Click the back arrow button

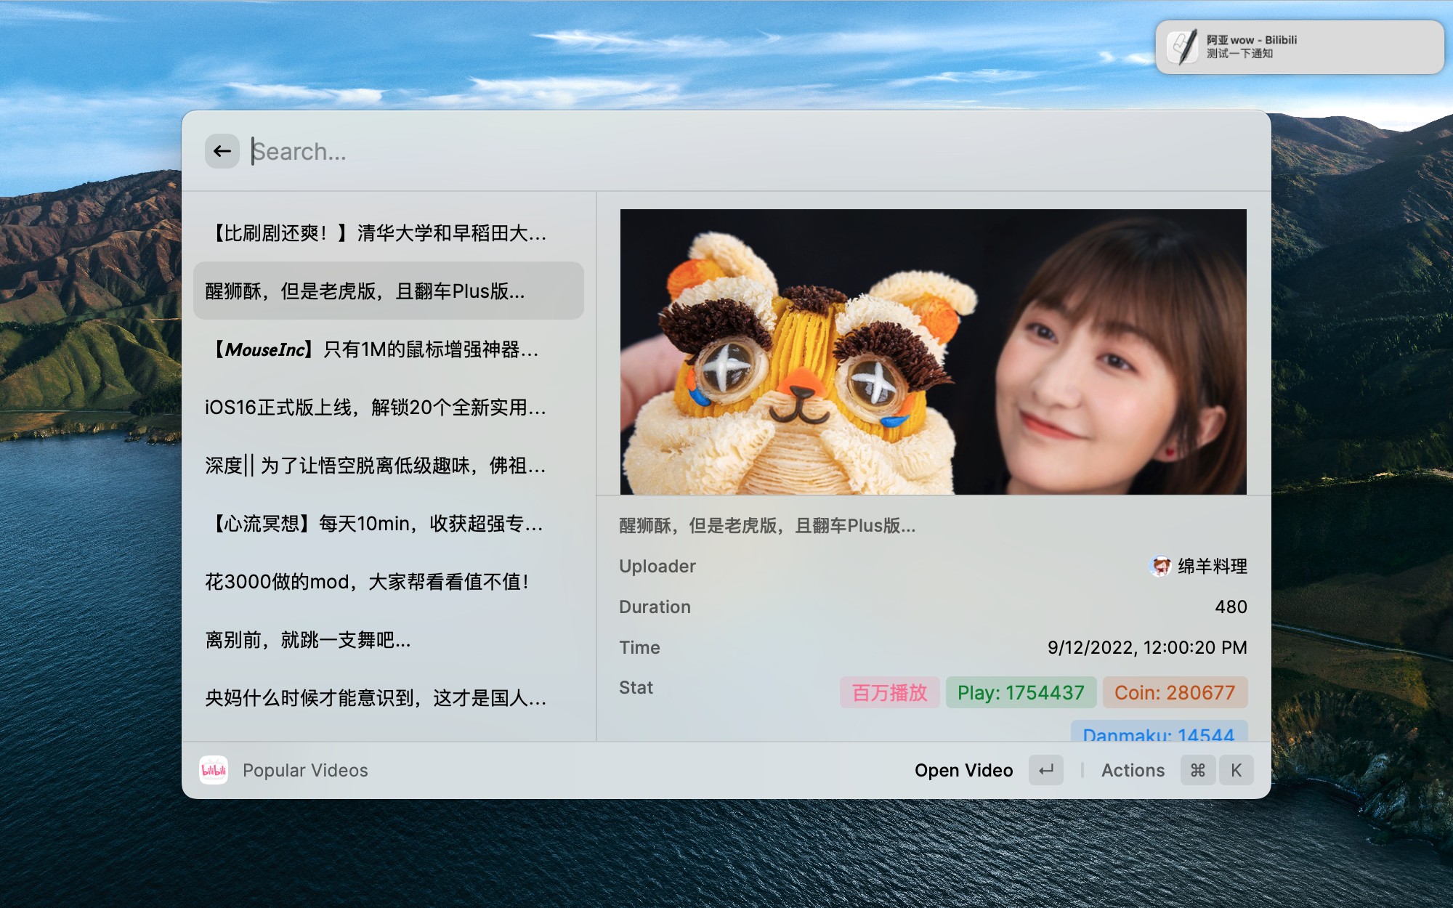pos(222,151)
